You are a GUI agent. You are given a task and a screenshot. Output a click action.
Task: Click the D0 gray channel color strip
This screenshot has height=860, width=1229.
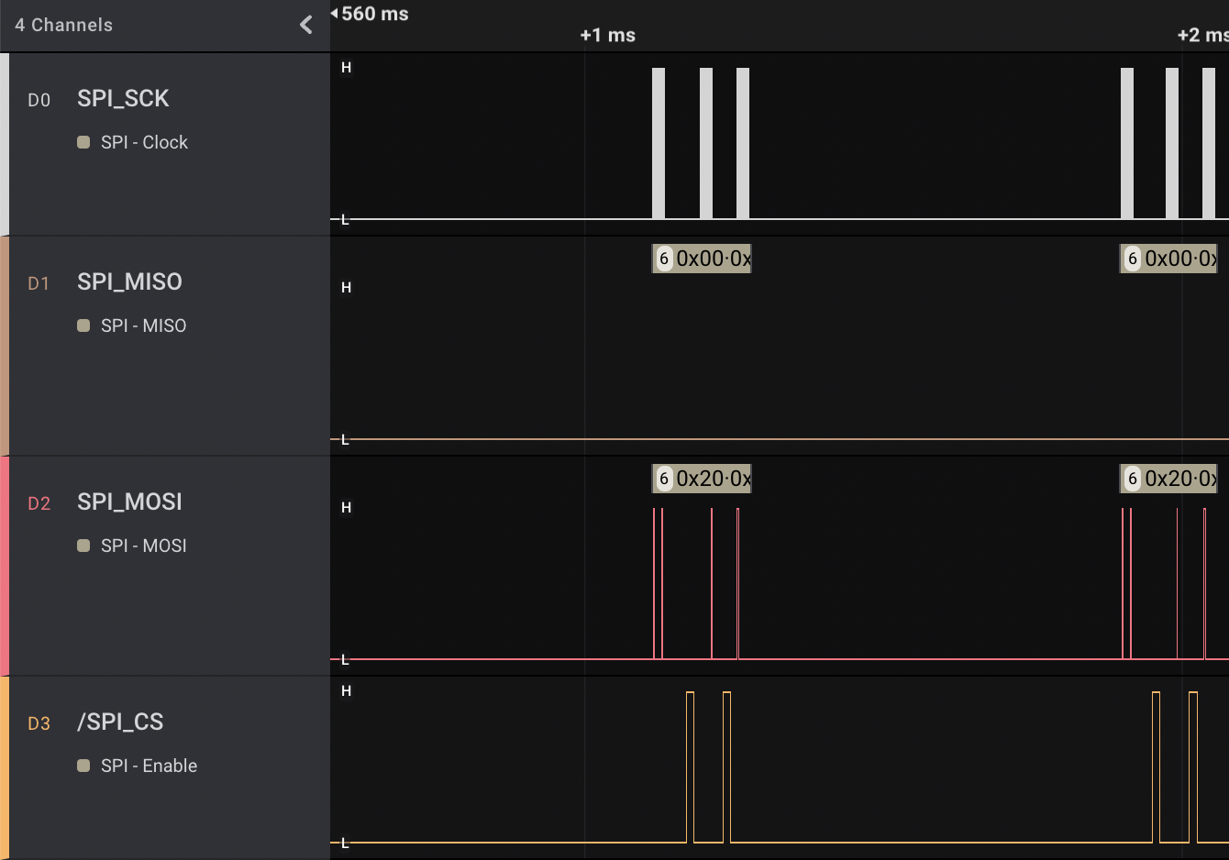click(x=5, y=144)
